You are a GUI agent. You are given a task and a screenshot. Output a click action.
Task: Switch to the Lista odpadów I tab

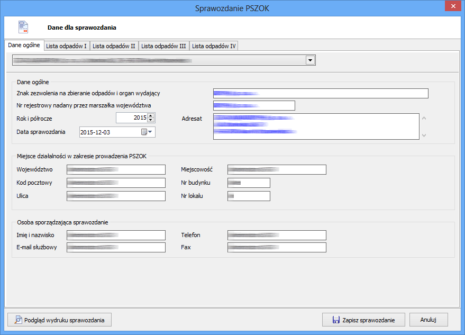[66, 46]
